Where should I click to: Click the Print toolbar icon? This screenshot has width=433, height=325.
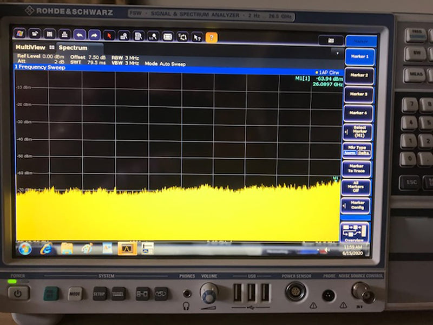(x=64, y=35)
